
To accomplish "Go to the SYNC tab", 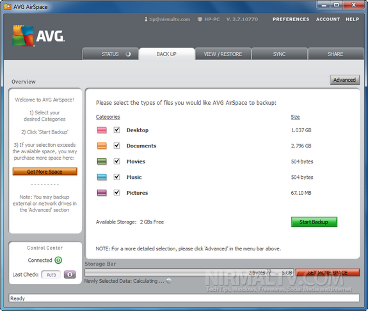I will pos(279,54).
